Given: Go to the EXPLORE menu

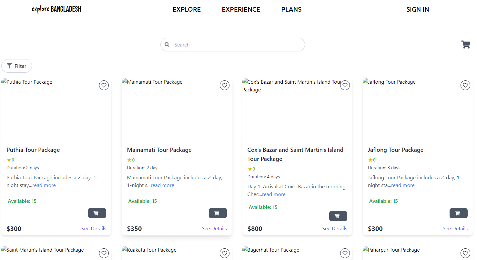Looking at the screenshot, I should (187, 9).
